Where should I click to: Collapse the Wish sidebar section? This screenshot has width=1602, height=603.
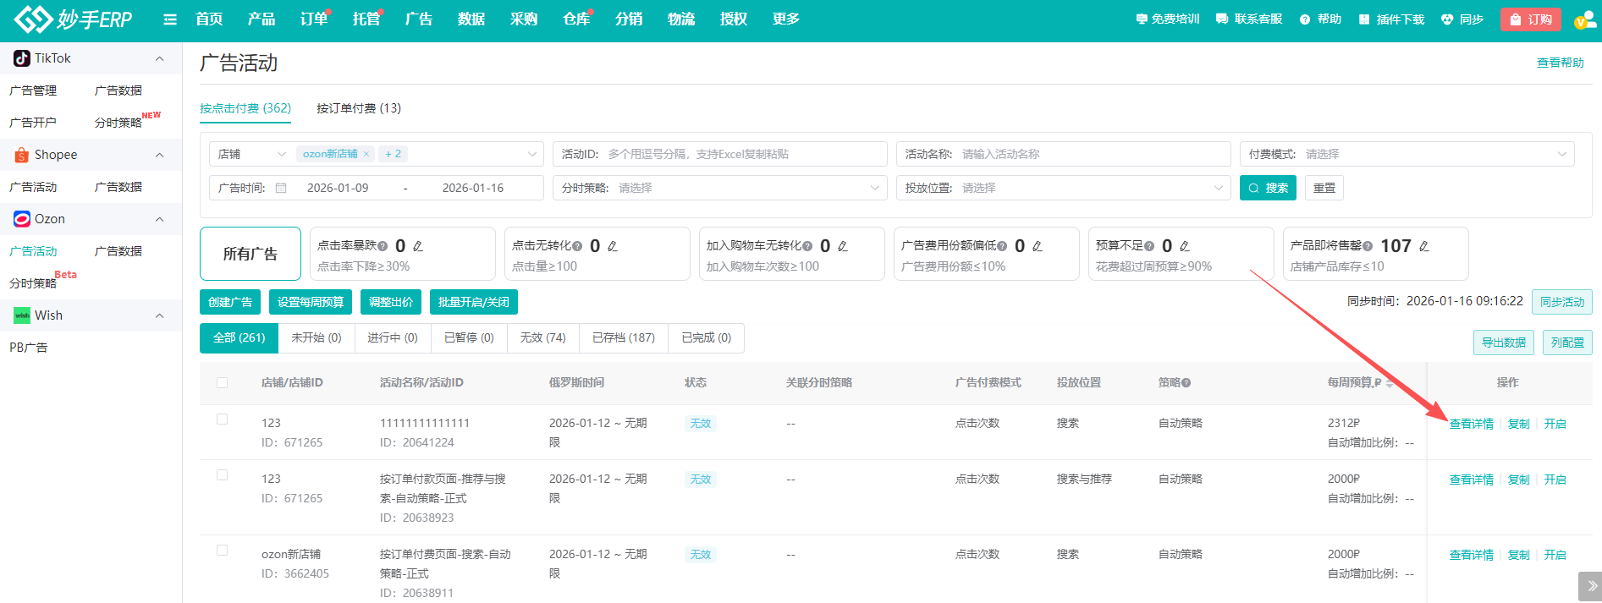[160, 315]
